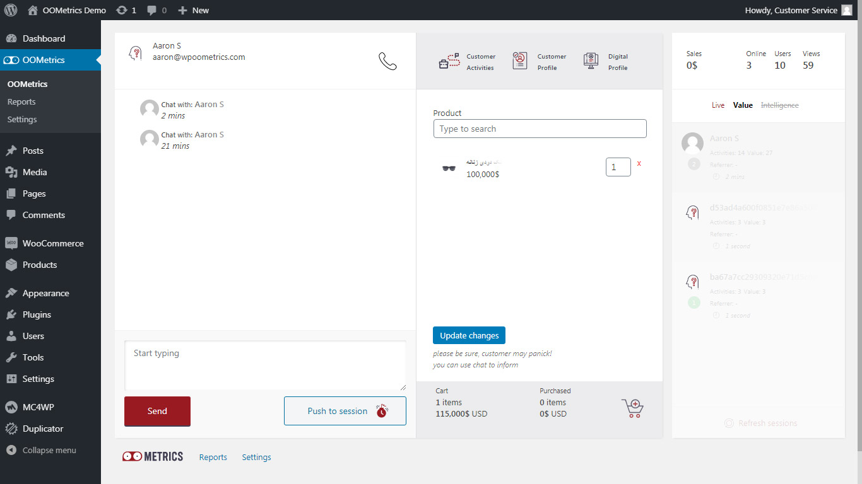Switch to the Live sessions tab
Screen dimensions: 862x484
point(718,105)
